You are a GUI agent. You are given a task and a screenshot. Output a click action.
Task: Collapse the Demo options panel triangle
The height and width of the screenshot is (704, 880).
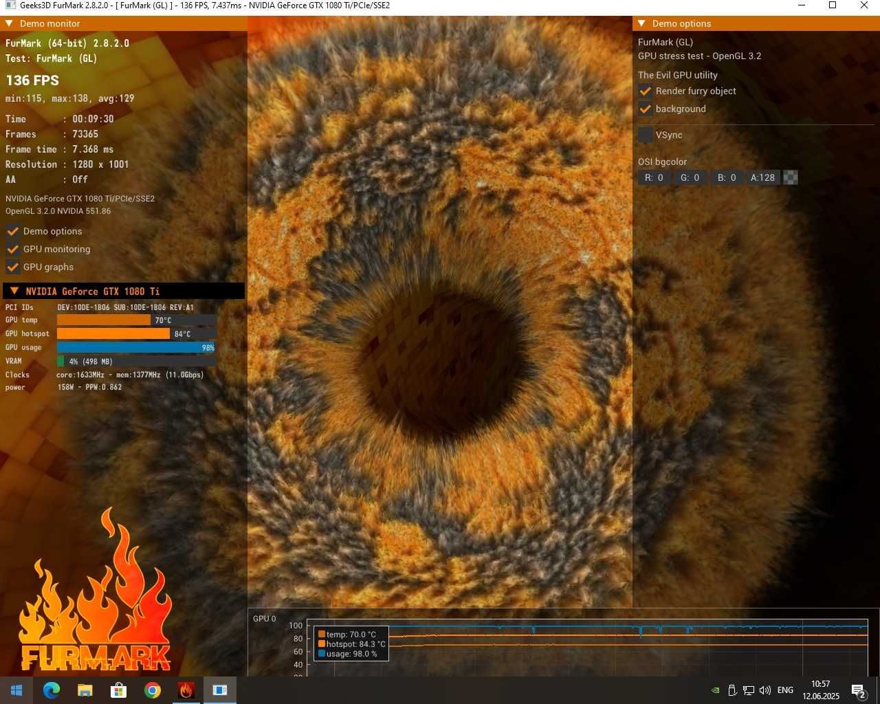point(641,23)
